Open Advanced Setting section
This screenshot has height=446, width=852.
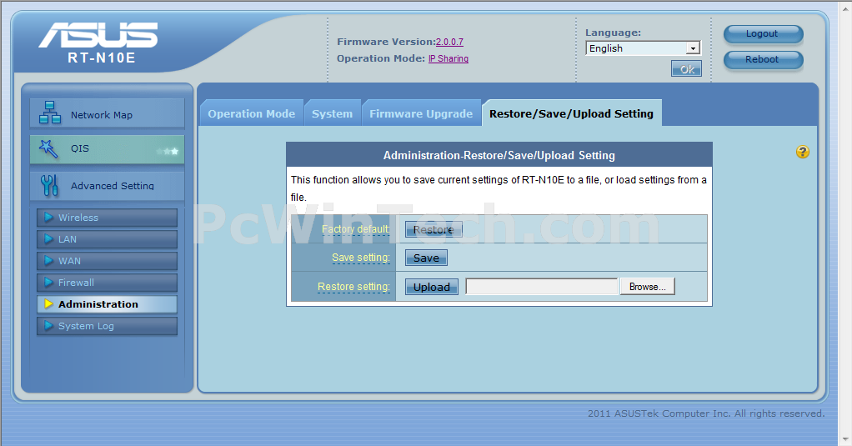(107, 186)
